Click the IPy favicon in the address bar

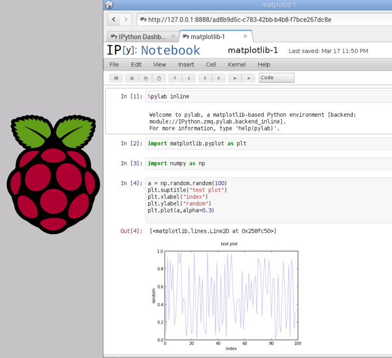[x=143, y=19]
